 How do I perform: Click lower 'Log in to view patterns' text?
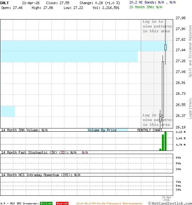(157, 120)
